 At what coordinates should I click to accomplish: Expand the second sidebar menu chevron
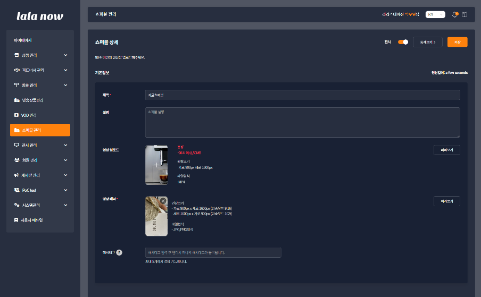65,70
